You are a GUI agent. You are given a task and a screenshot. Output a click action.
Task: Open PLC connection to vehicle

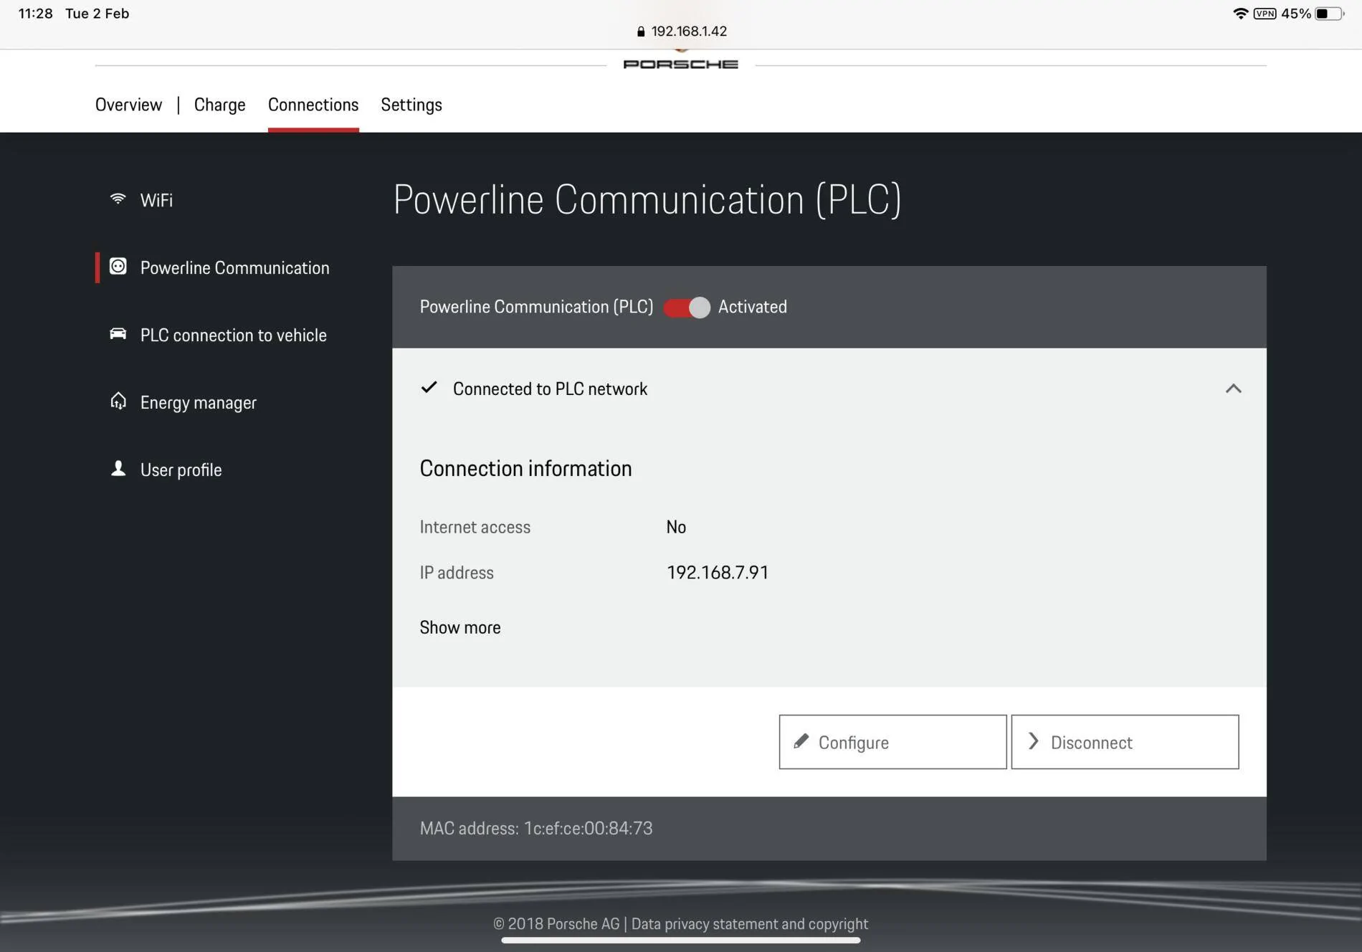tap(233, 335)
